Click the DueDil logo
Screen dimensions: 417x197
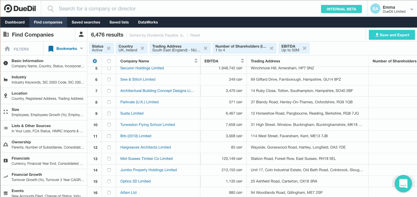tap(20, 9)
